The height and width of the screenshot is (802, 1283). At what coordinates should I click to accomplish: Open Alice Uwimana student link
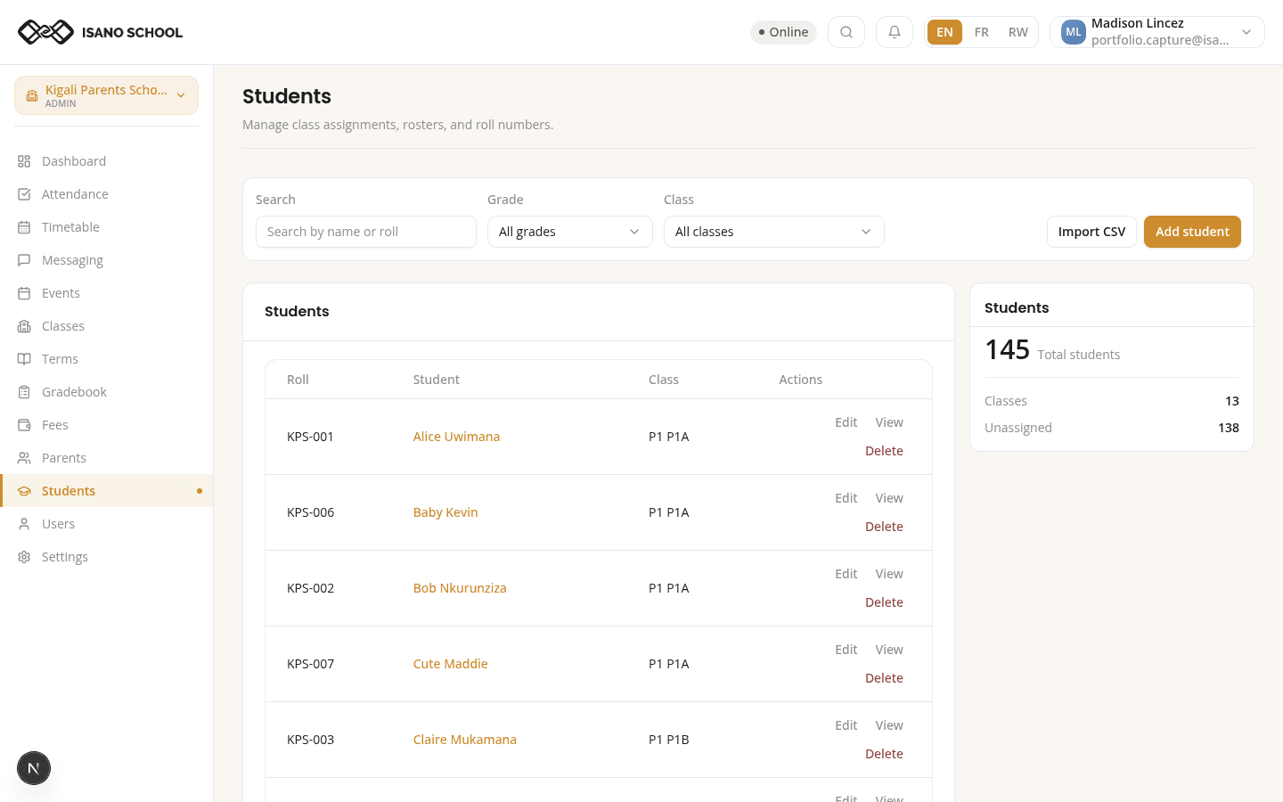pyautogui.click(x=456, y=437)
